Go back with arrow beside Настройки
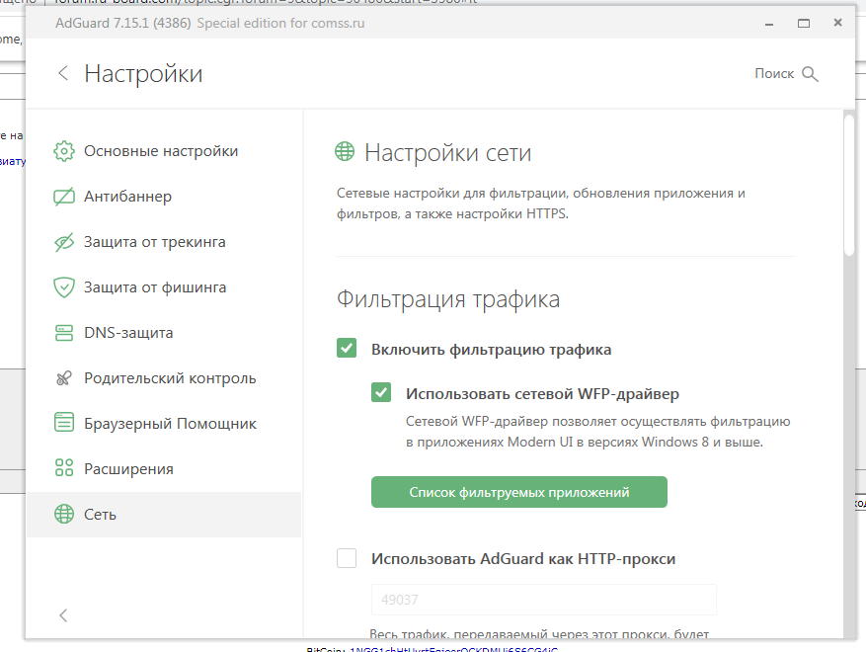 coord(63,73)
